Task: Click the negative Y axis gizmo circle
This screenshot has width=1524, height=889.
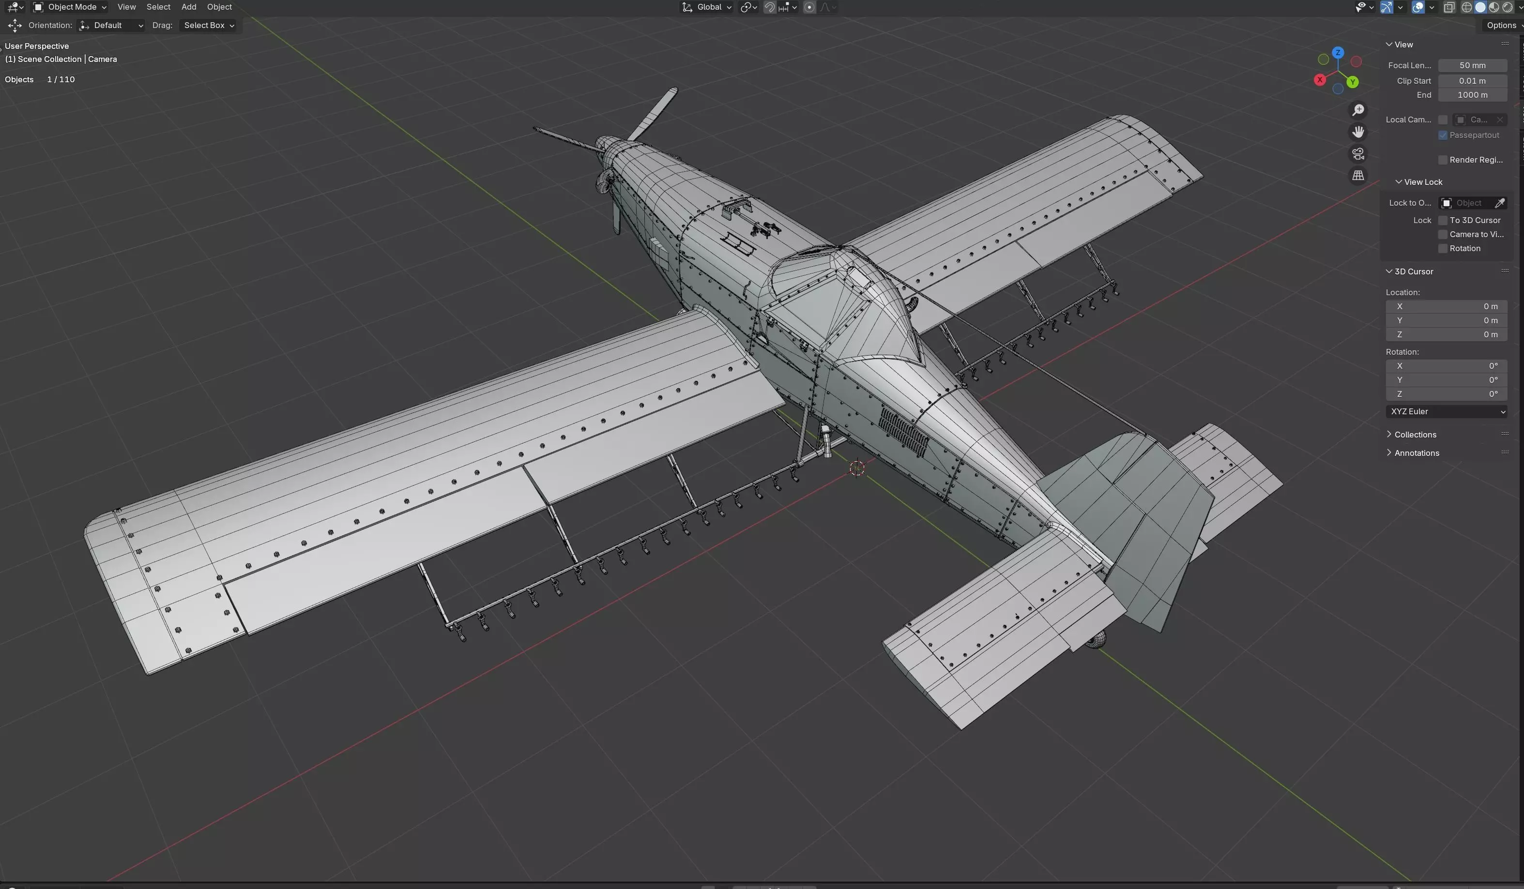Action: click(x=1323, y=59)
